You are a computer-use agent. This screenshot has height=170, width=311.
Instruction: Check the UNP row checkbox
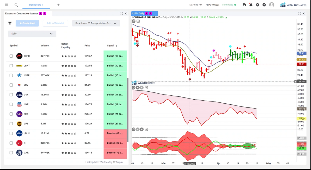[x=11, y=104]
